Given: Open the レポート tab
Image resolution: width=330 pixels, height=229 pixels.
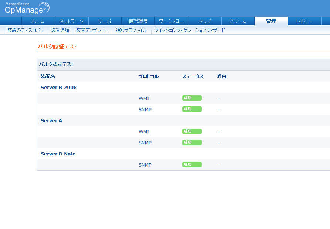Looking at the screenshot, I should (x=304, y=21).
